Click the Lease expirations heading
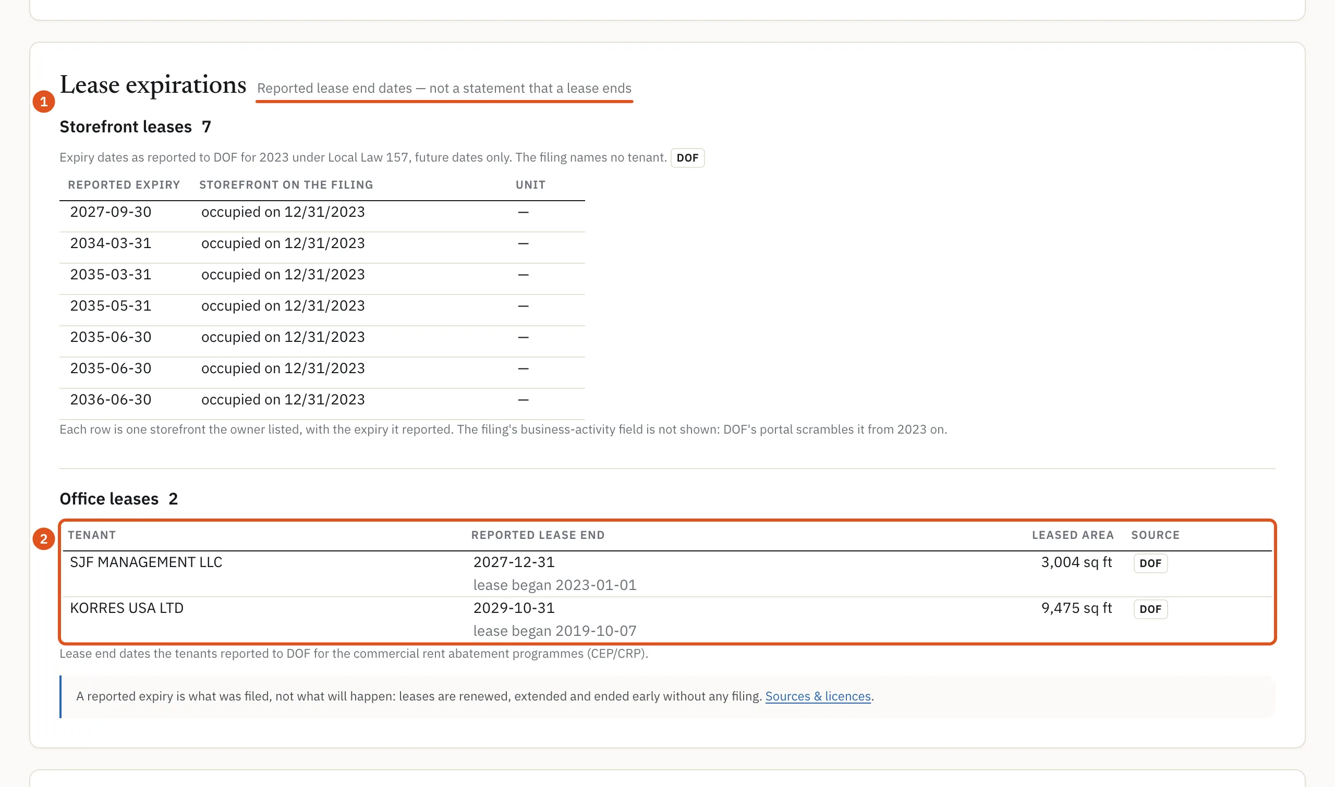This screenshot has height=787, width=1335. coord(153,85)
